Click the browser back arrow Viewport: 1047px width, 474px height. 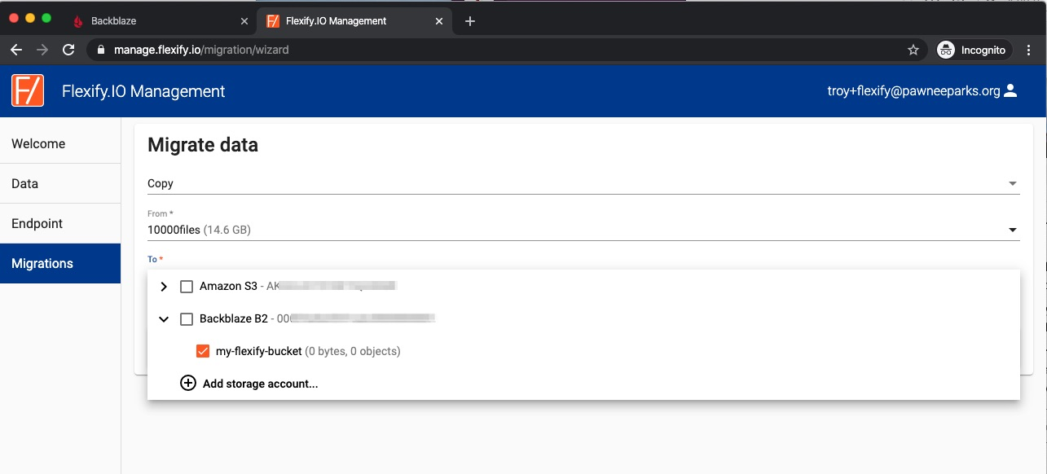[x=16, y=50]
